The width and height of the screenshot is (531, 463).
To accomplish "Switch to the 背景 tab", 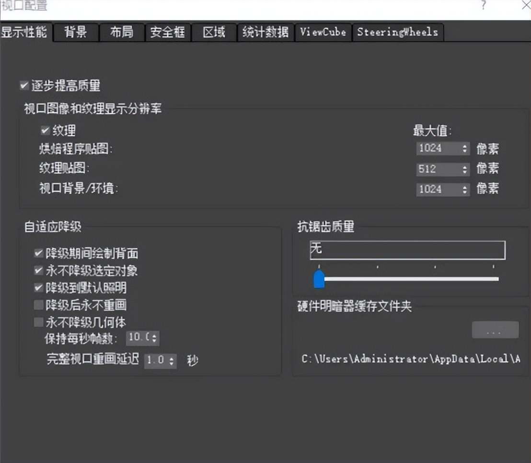I will pyautogui.click(x=76, y=32).
